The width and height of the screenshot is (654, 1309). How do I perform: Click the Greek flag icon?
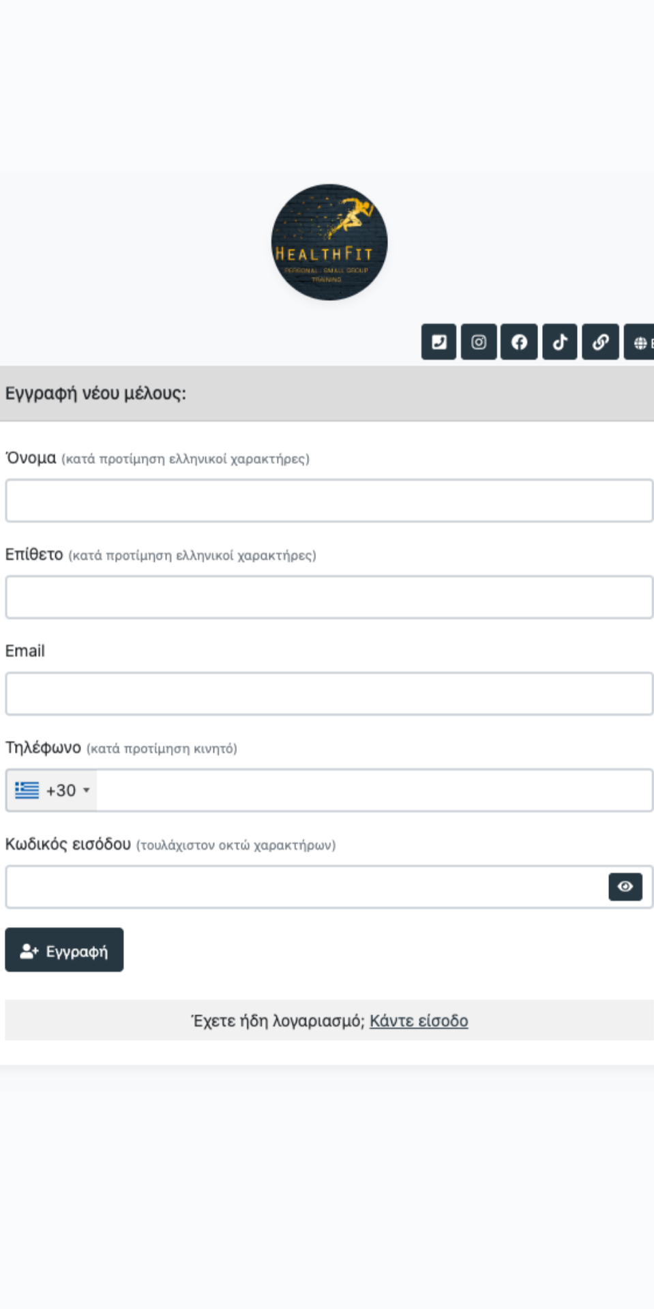pos(27,791)
